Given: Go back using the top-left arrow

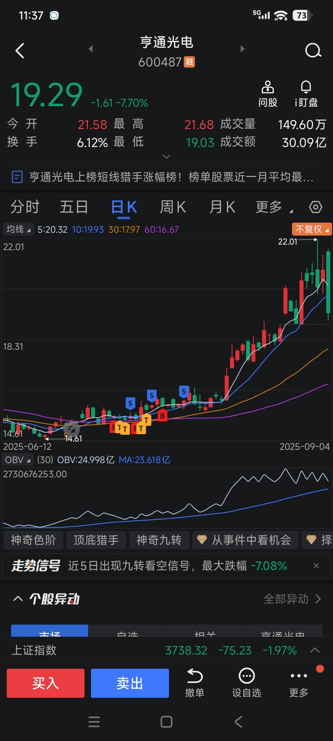Looking at the screenshot, I should (x=20, y=51).
